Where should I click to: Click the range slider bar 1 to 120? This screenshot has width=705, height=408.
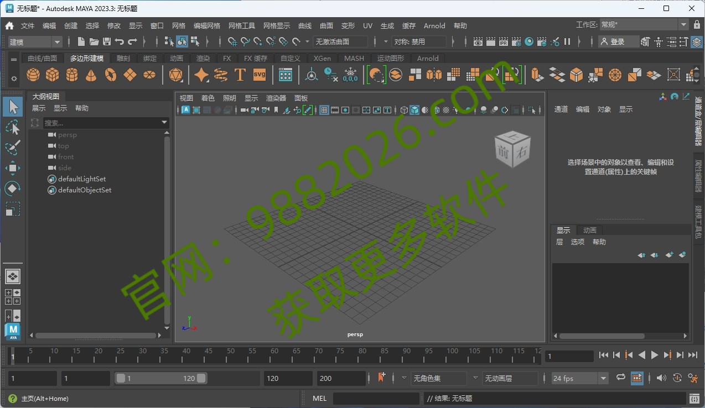coord(160,378)
